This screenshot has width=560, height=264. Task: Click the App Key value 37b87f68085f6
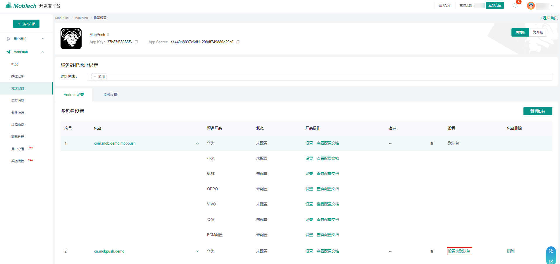coord(119,42)
